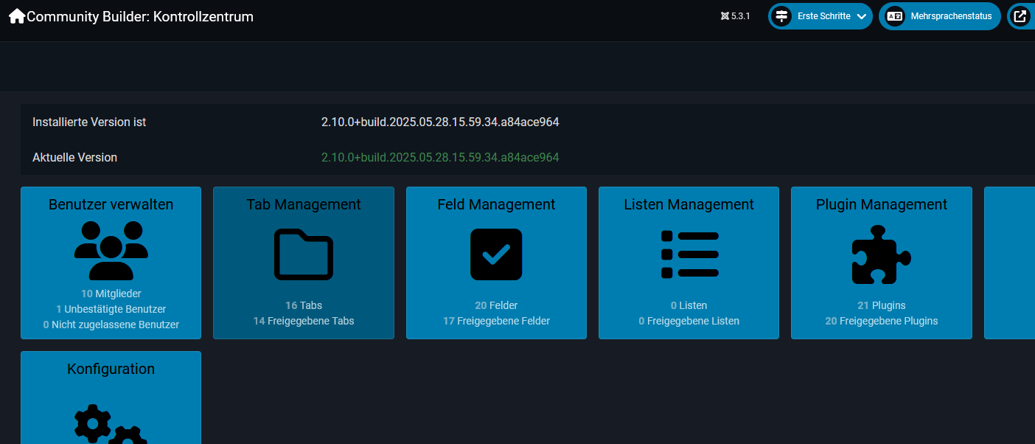Click "0 Freigegebene Listen" text

tap(689, 321)
